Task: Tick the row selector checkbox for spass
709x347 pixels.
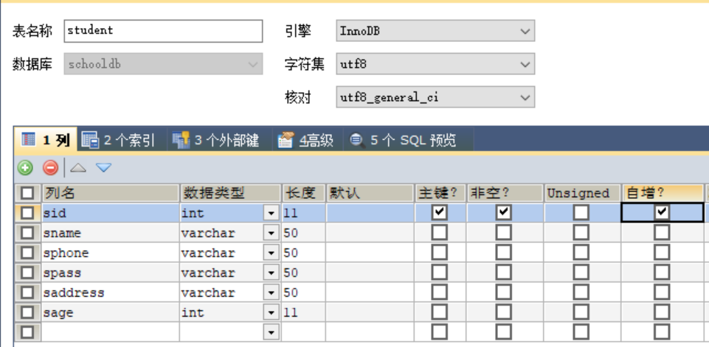Action: pyautogui.click(x=27, y=273)
